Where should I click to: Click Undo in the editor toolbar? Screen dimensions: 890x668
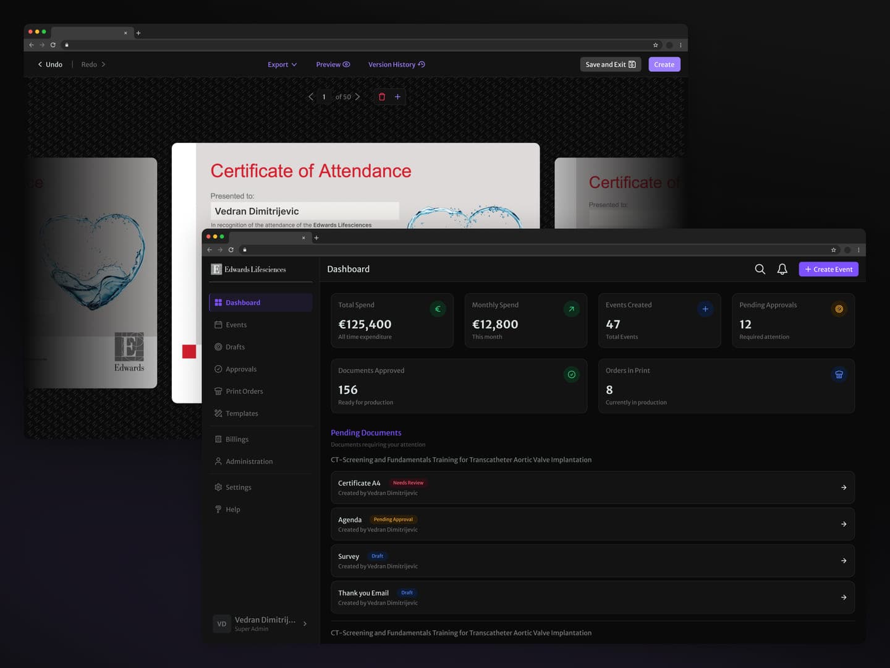point(50,64)
